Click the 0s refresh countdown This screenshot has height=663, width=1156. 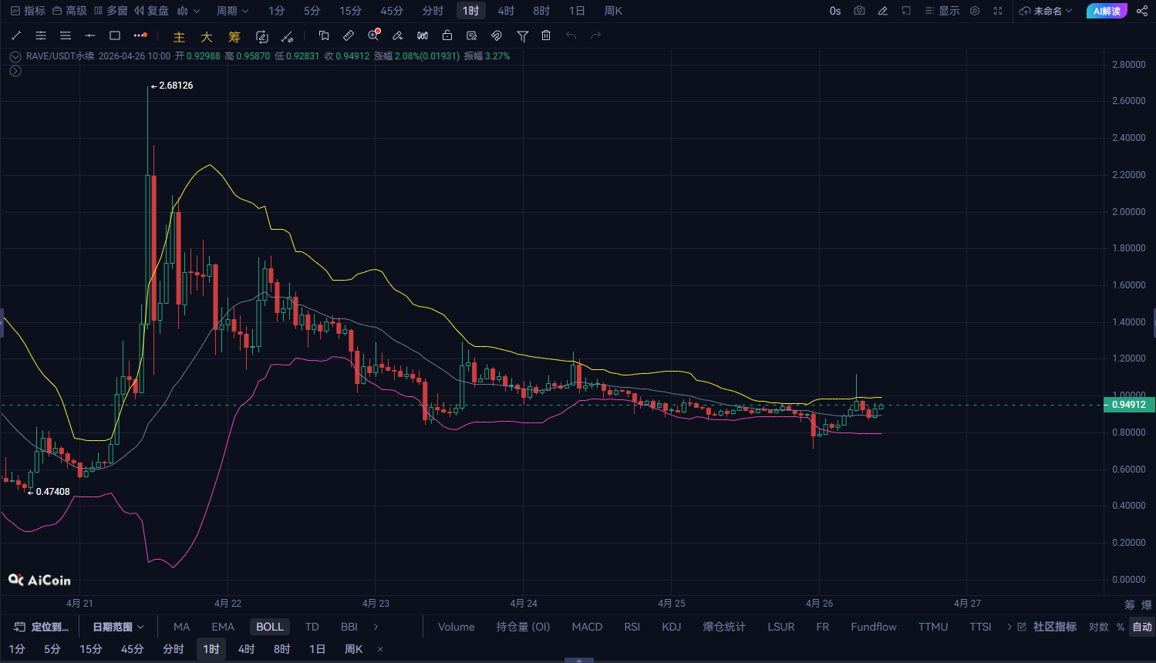pyautogui.click(x=835, y=11)
